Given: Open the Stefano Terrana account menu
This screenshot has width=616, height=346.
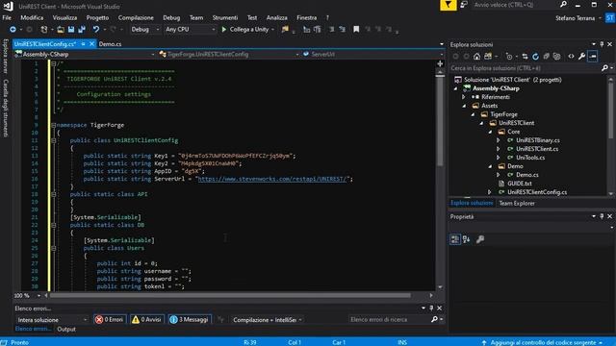Looking at the screenshot, I should tap(577, 18).
